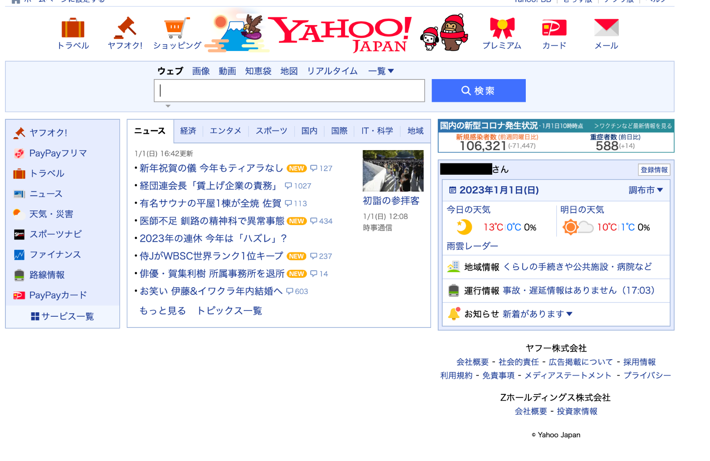
Task: Open the Travel suitcase icon in header
Action: click(x=73, y=28)
